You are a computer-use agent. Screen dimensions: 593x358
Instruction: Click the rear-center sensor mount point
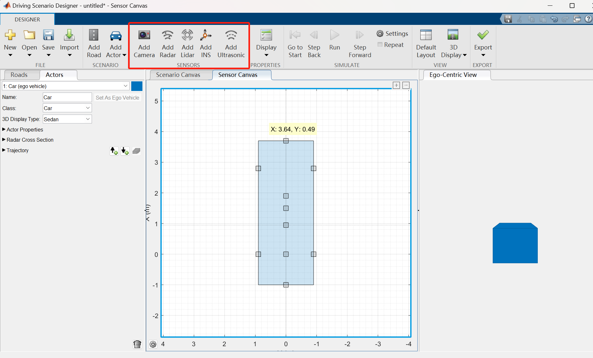coord(286,285)
